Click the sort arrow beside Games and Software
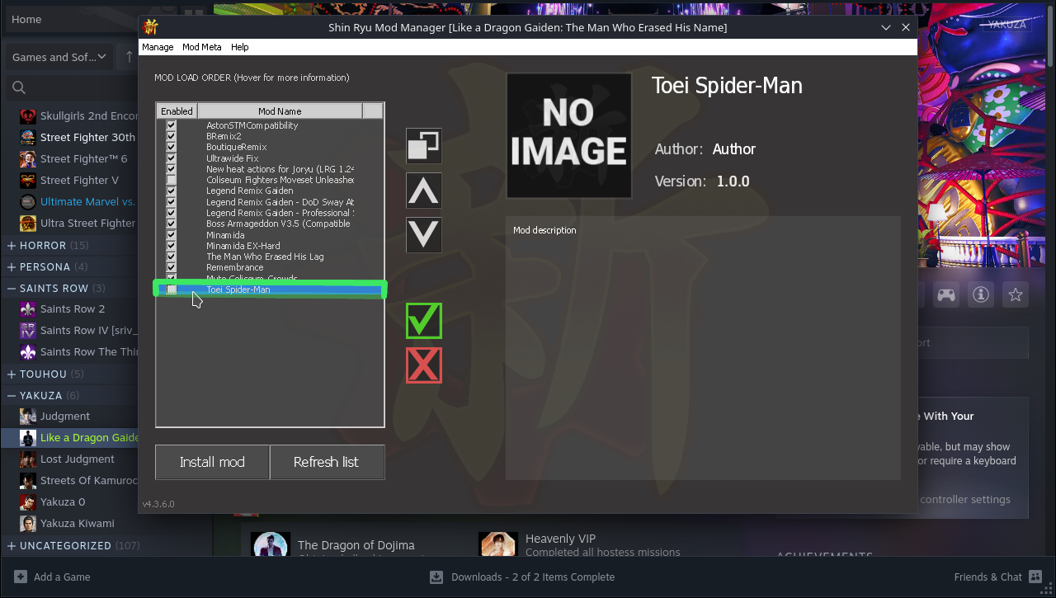The image size is (1056, 598). pyautogui.click(x=129, y=57)
